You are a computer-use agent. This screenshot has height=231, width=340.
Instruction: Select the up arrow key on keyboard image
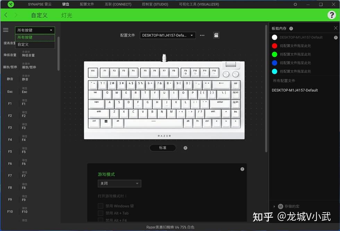pos(226,114)
